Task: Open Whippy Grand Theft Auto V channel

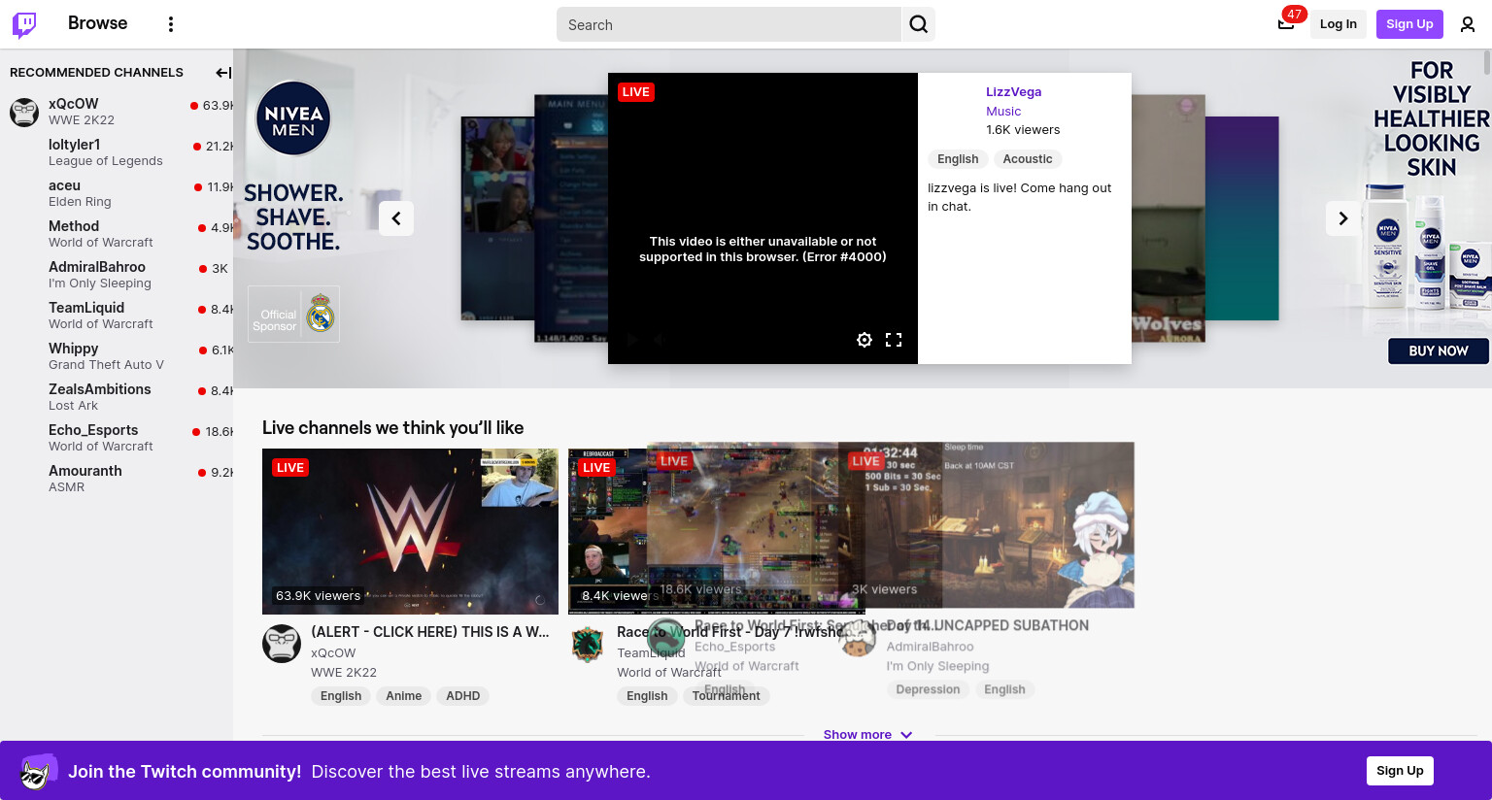Action: coord(117,356)
